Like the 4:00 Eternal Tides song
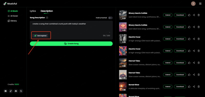205x97 pixels. coord(189,63)
